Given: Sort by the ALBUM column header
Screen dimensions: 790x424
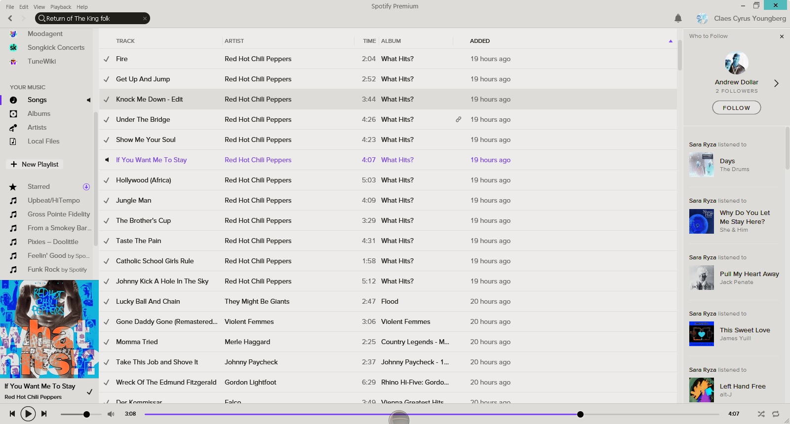Looking at the screenshot, I should (391, 41).
